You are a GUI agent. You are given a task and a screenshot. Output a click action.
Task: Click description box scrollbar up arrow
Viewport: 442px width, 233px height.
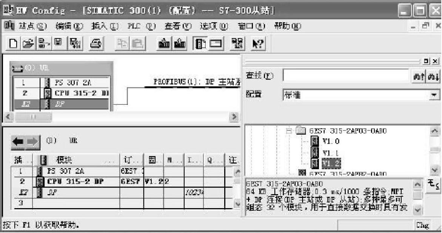click(417, 185)
